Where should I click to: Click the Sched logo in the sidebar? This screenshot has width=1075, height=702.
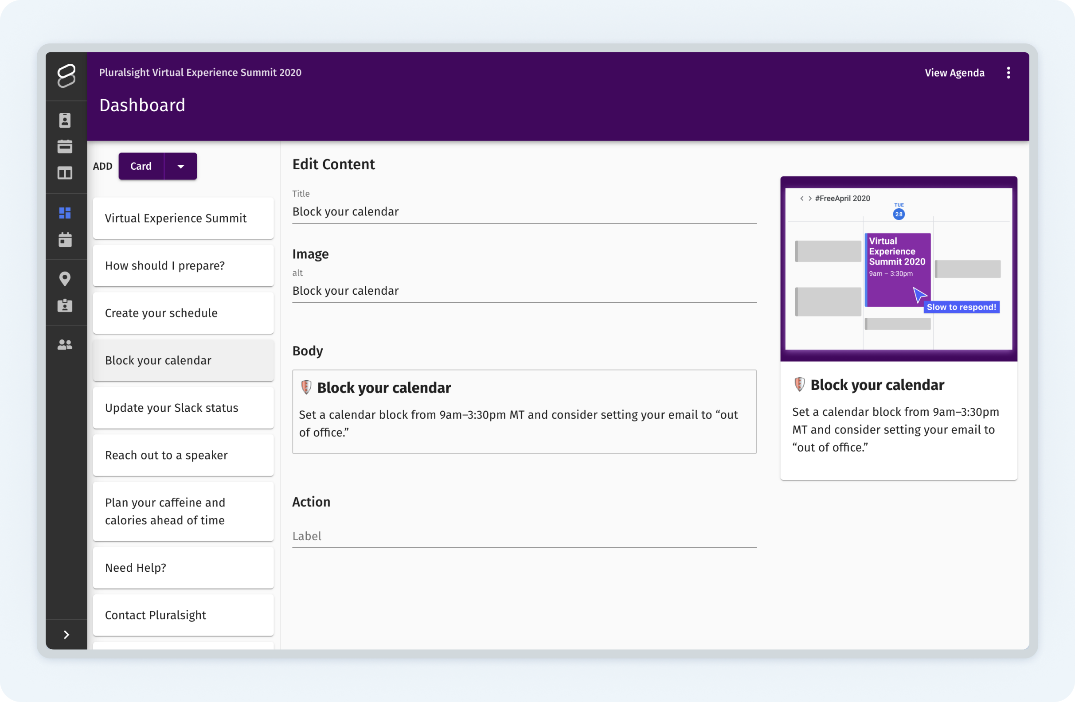point(66,75)
